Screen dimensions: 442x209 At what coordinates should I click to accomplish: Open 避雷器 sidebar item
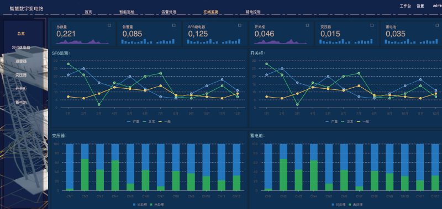[x=21, y=61]
